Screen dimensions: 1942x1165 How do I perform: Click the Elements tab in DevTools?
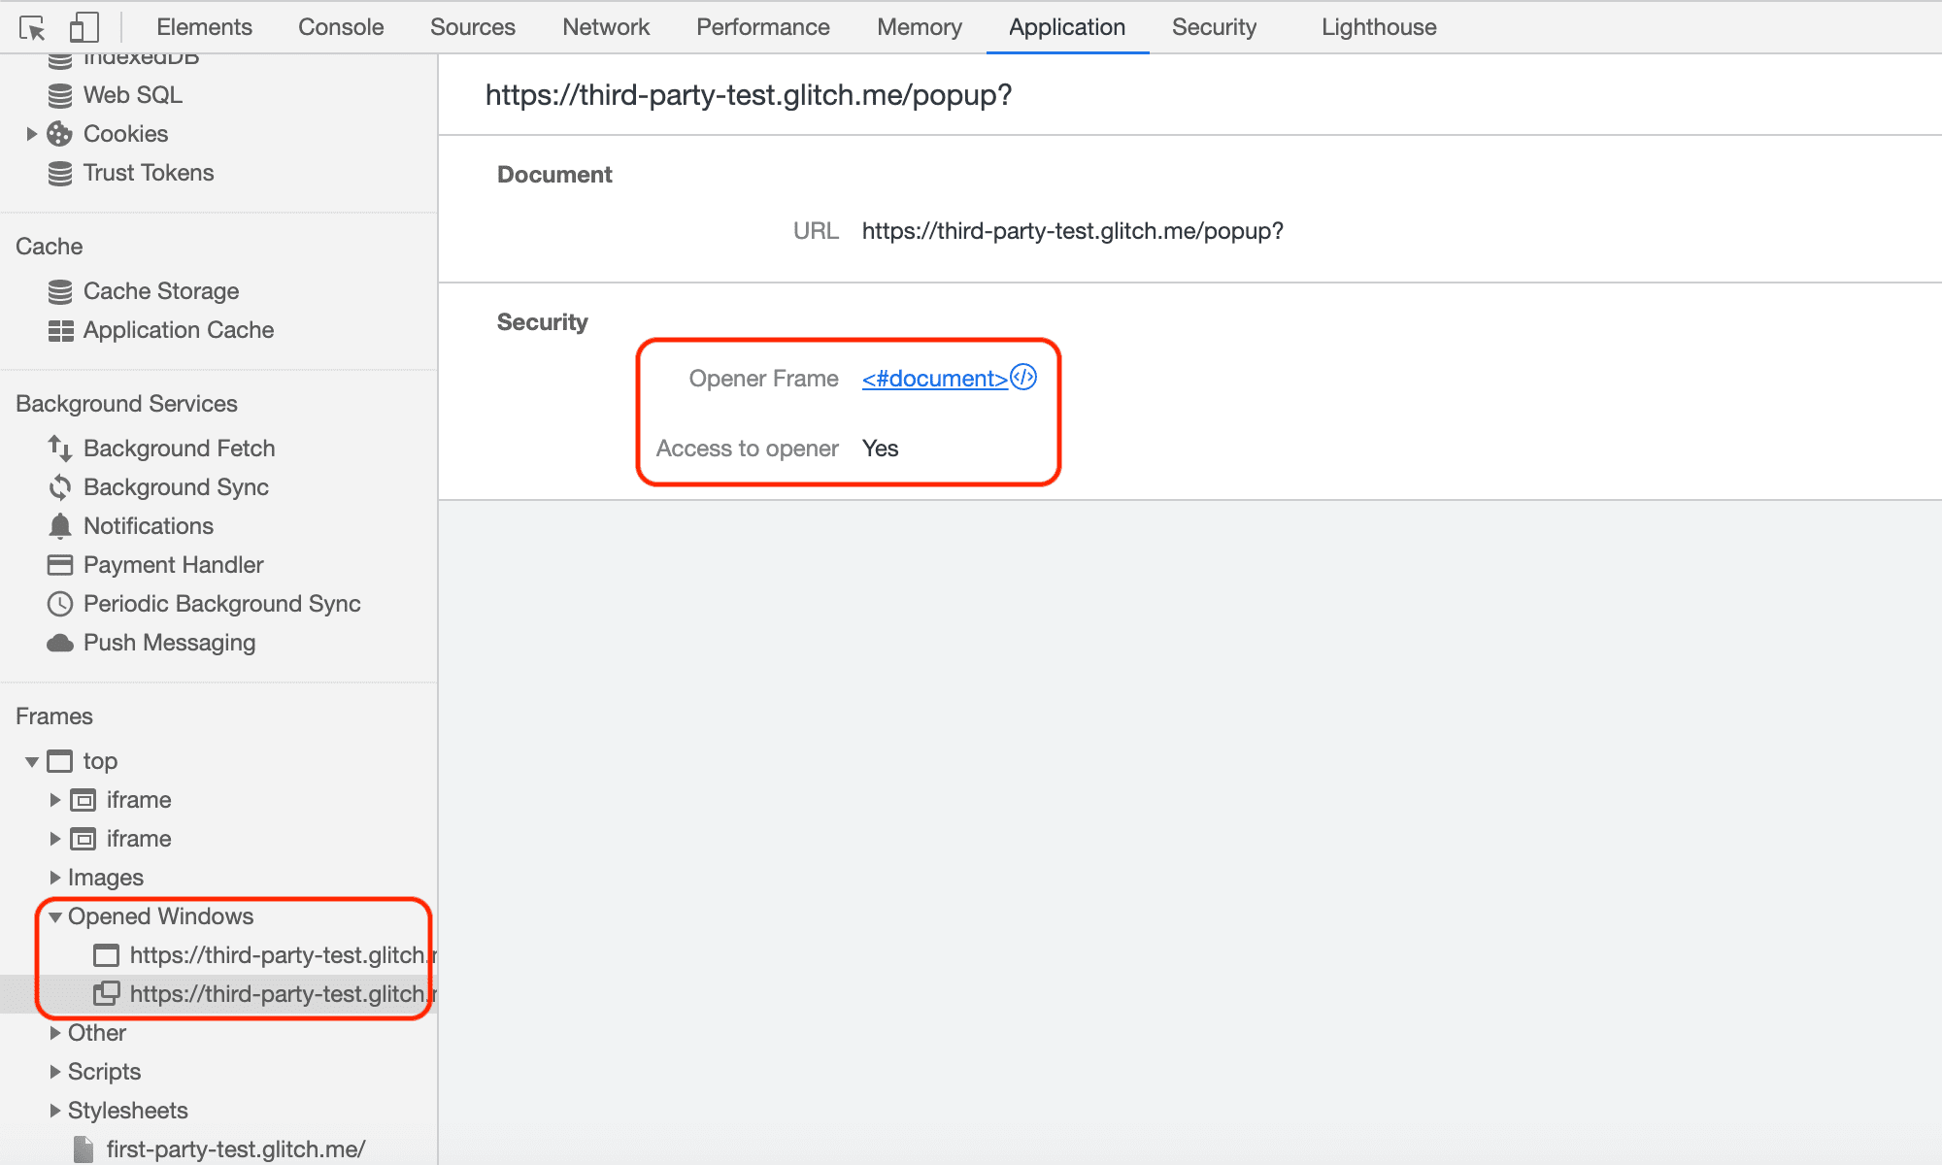click(x=205, y=26)
